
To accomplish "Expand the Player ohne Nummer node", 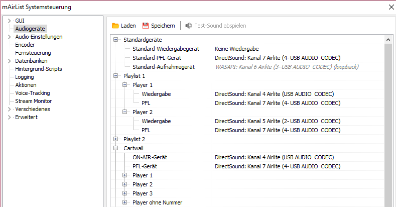I will [x=125, y=202].
